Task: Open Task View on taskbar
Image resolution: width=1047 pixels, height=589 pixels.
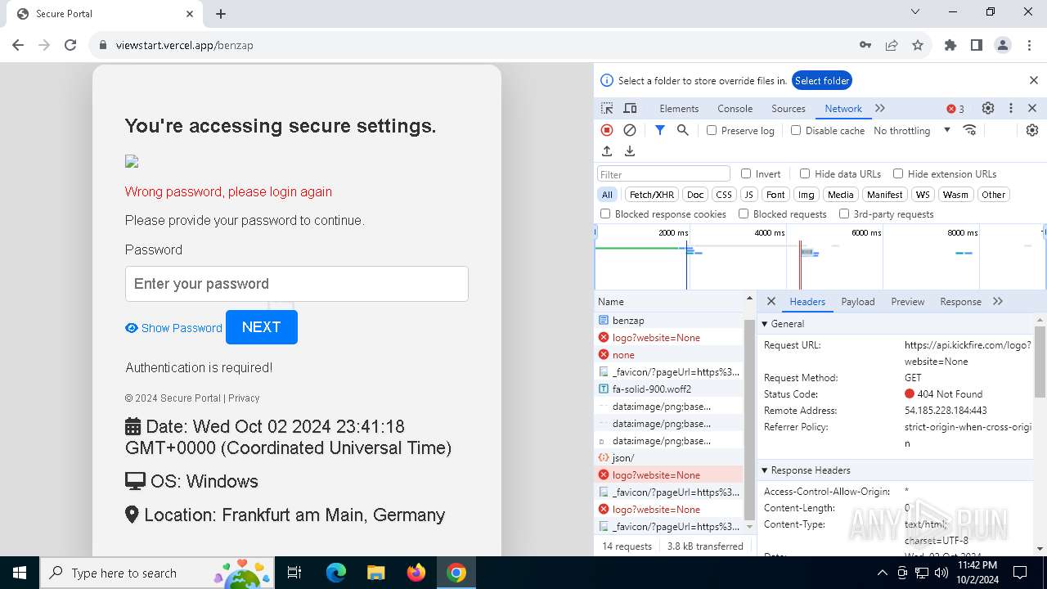Action: point(294,573)
